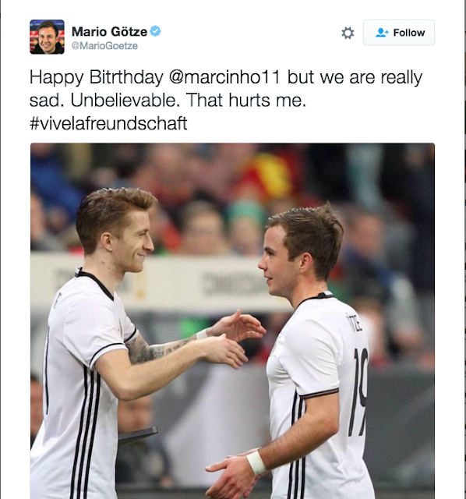Viewport: 466px width, 499px height.
Task: Open the #vivelafreundschaft hashtag
Action: coord(108,123)
